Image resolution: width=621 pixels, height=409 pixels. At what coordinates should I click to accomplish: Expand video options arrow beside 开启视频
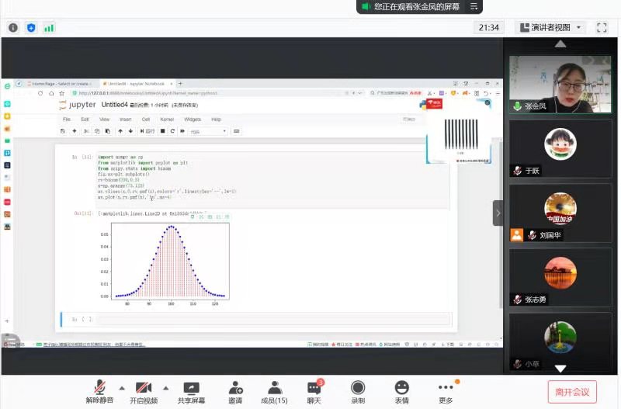point(166,387)
